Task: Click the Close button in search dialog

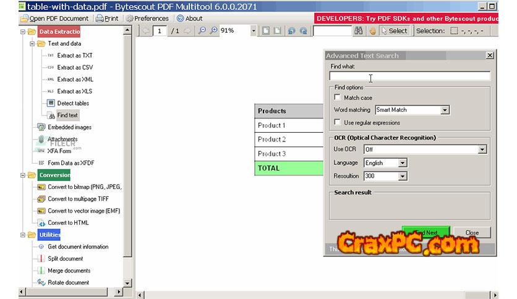Action: 472,233
